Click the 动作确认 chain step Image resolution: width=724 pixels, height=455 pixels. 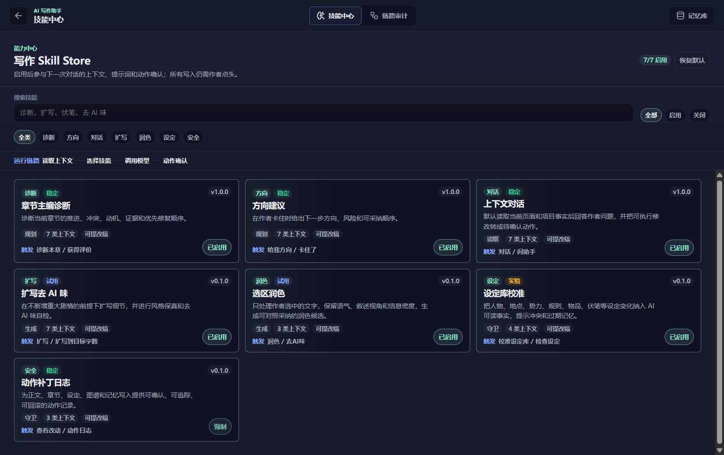coord(175,161)
